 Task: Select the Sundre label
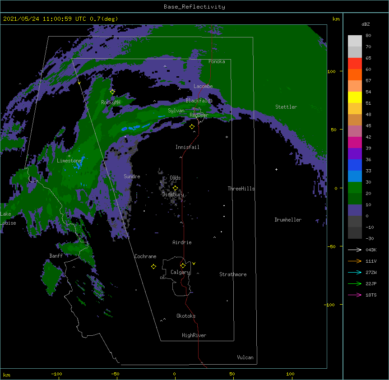point(132,176)
